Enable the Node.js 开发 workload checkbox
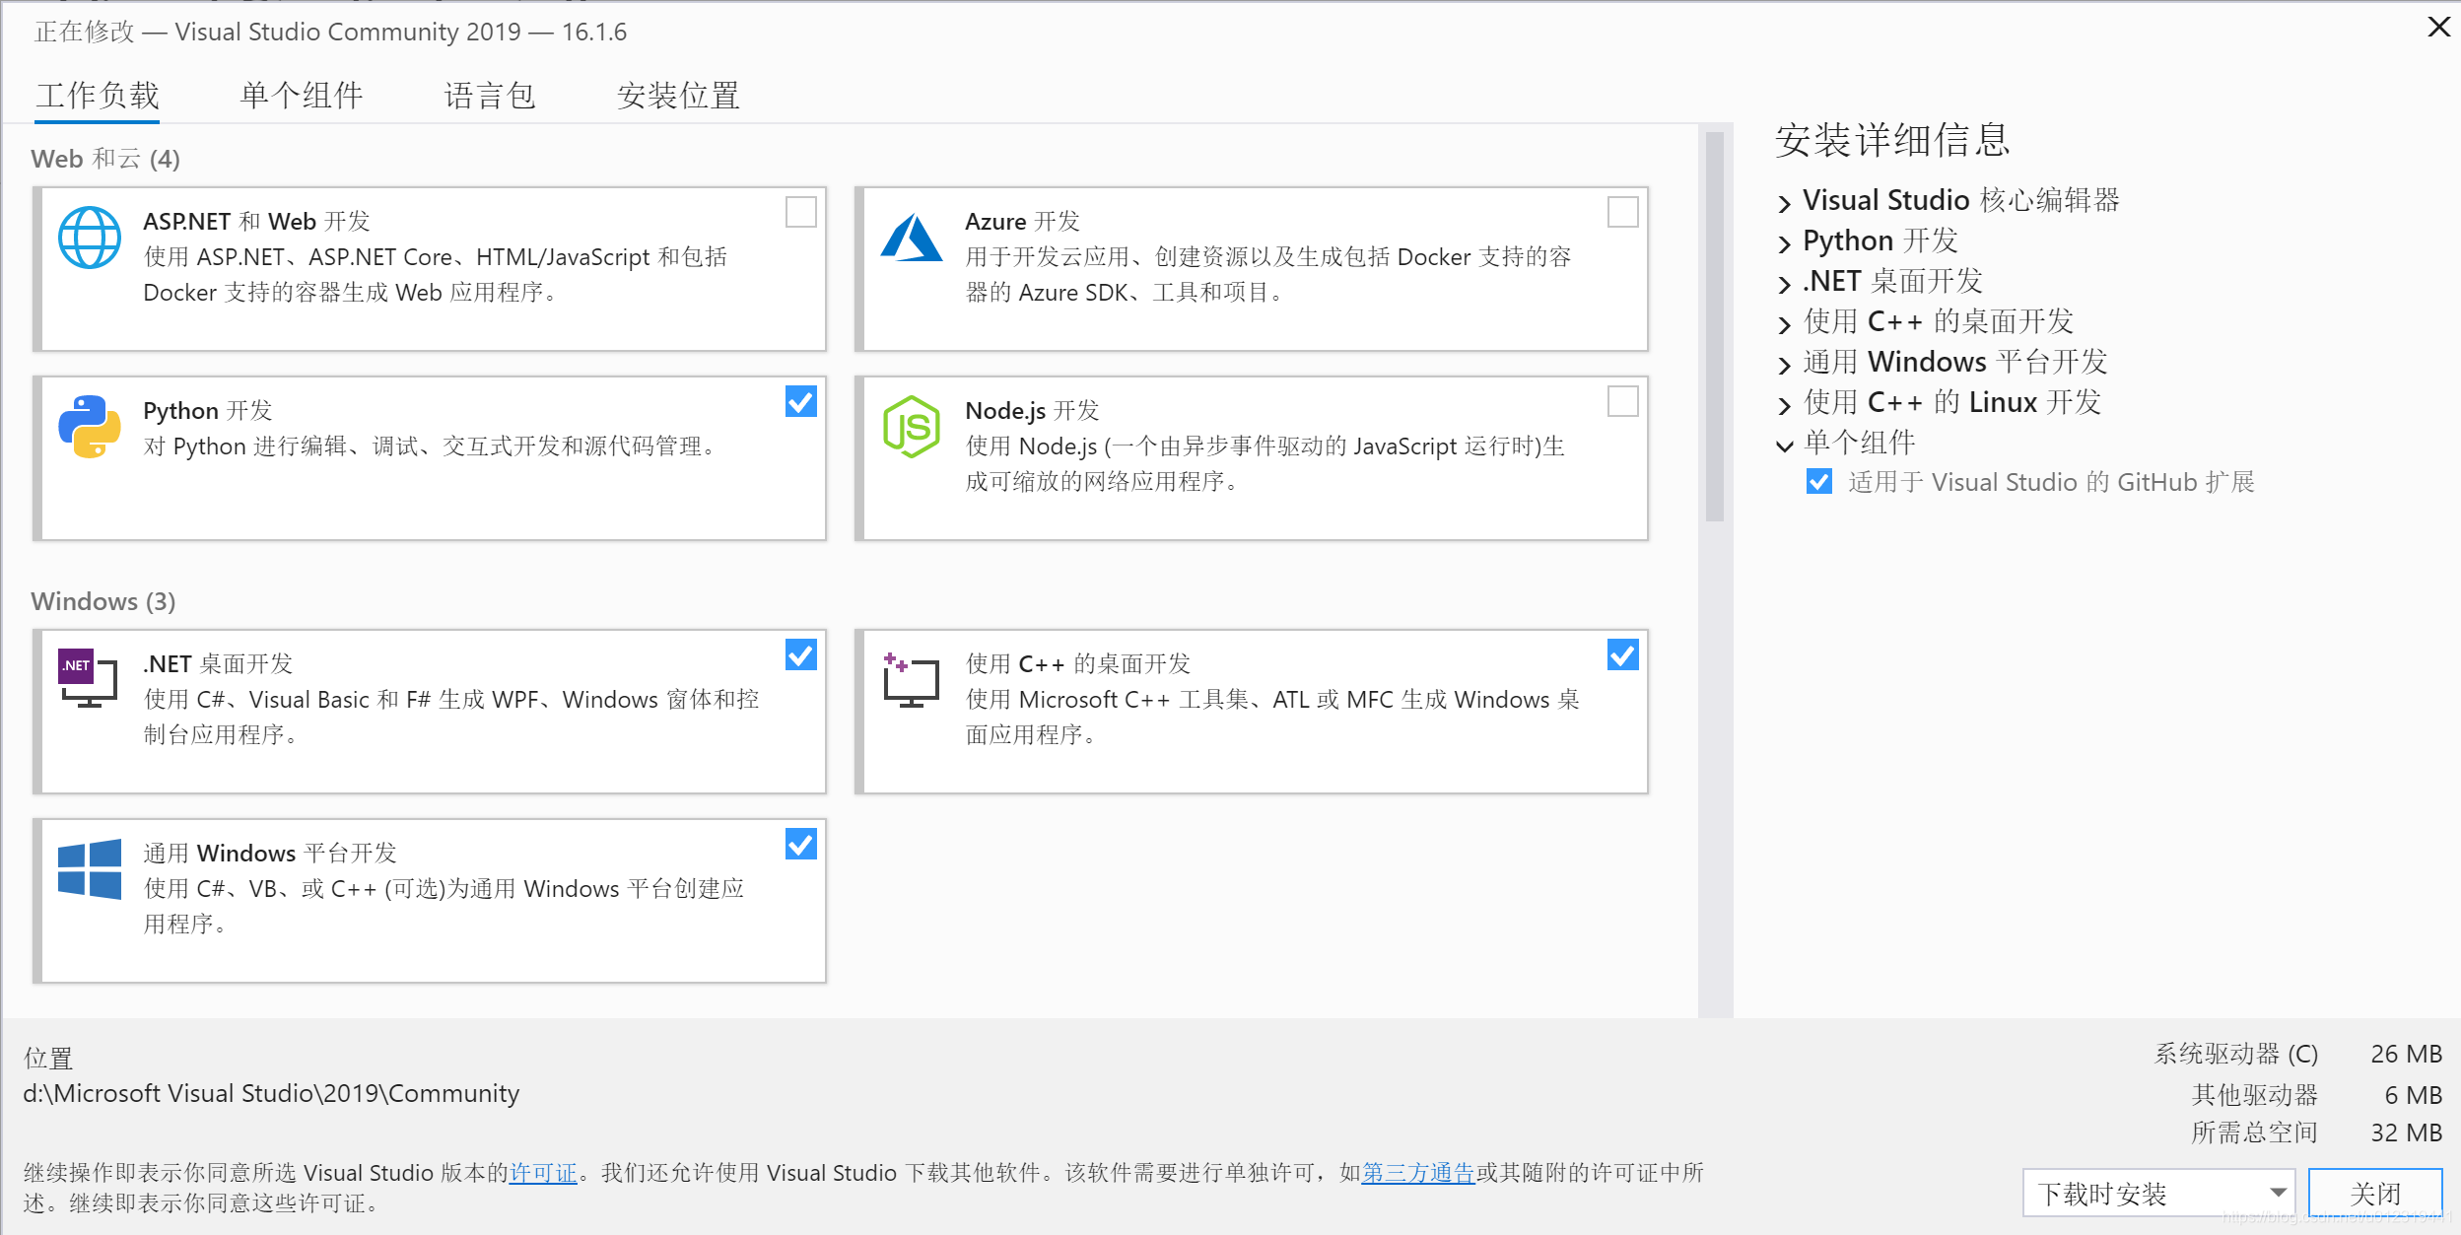This screenshot has width=2461, height=1235. point(1623,401)
